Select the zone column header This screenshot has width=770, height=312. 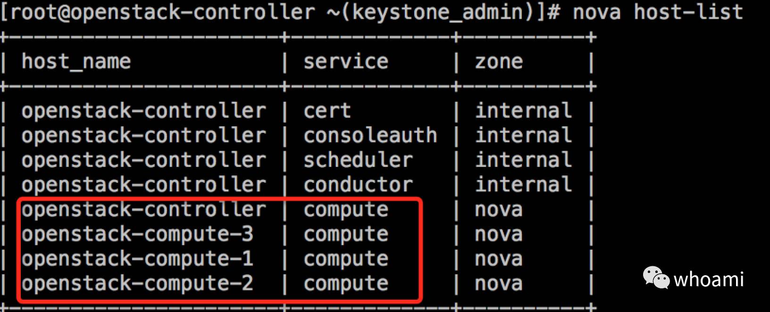point(499,62)
